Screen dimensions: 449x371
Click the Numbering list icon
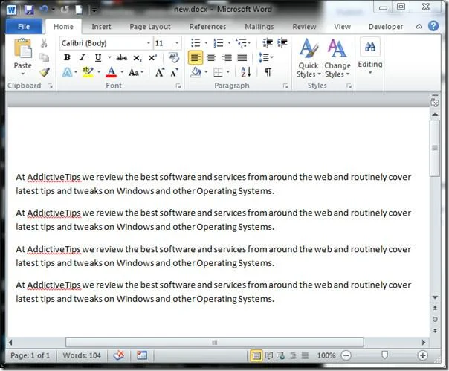(219, 43)
